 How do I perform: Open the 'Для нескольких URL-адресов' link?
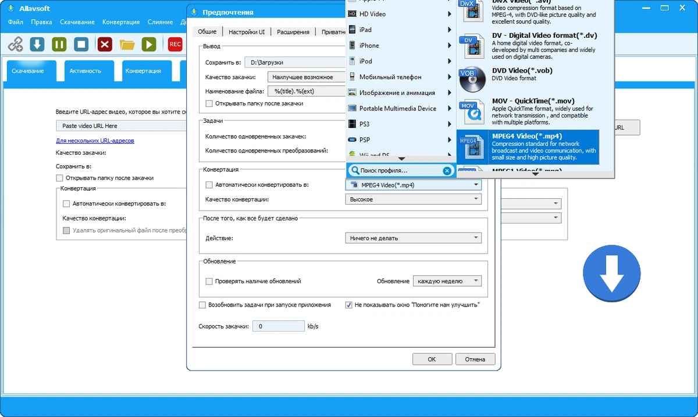[95, 140]
